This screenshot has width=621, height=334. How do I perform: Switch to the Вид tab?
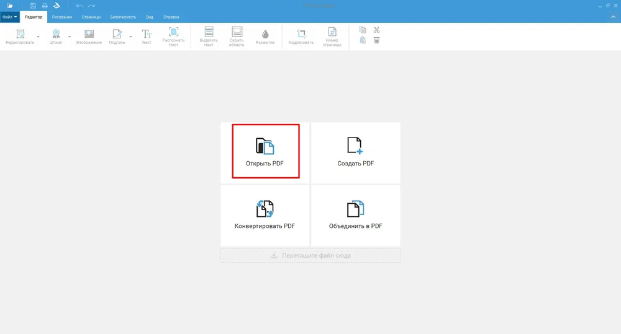click(149, 17)
